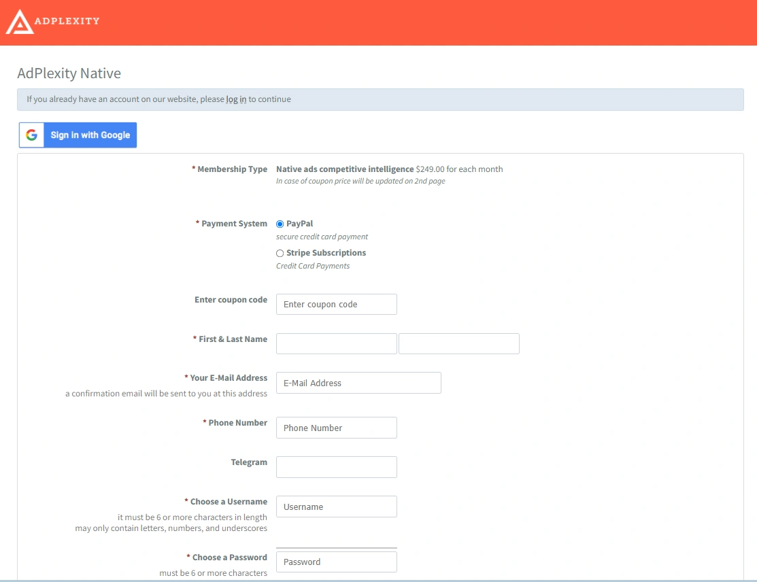Follow the log in link
This screenshot has width=757, height=582.
click(236, 99)
